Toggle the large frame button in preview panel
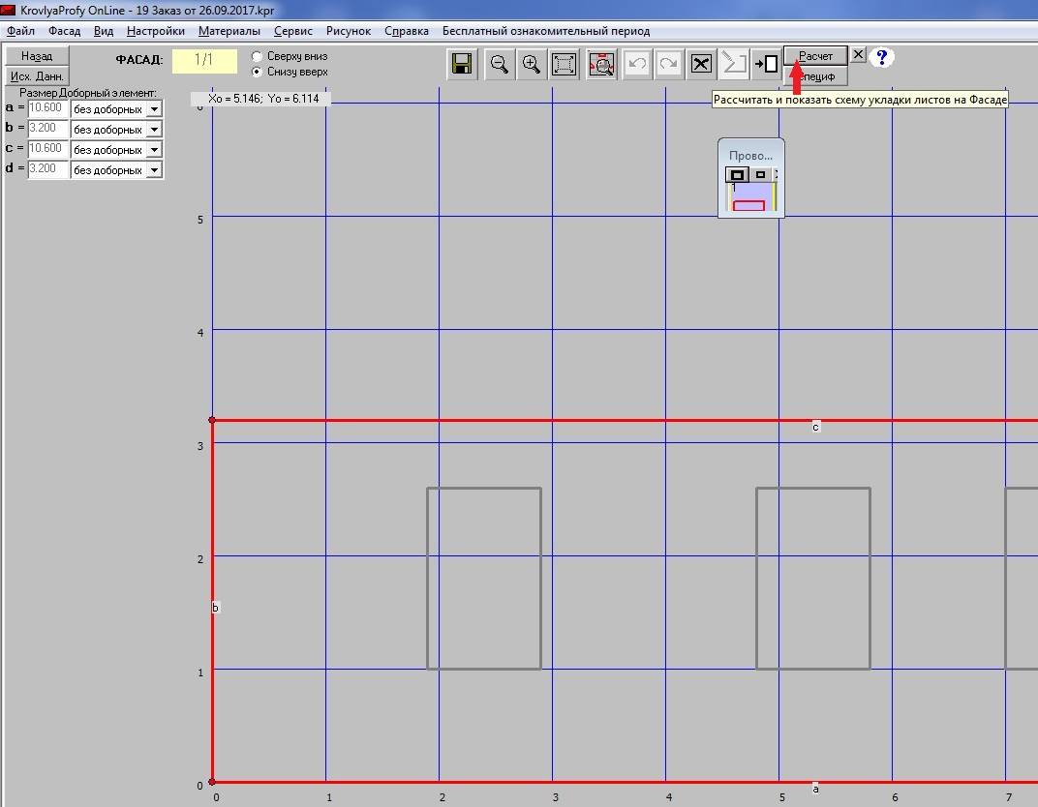The height and width of the screenshot is (807, 1038). (737, 175)
